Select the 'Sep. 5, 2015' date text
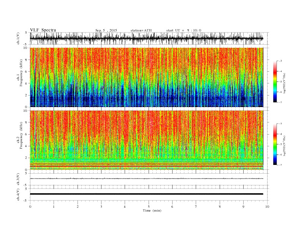The height and width of the screenshot is (232, 301). [106, 30]
